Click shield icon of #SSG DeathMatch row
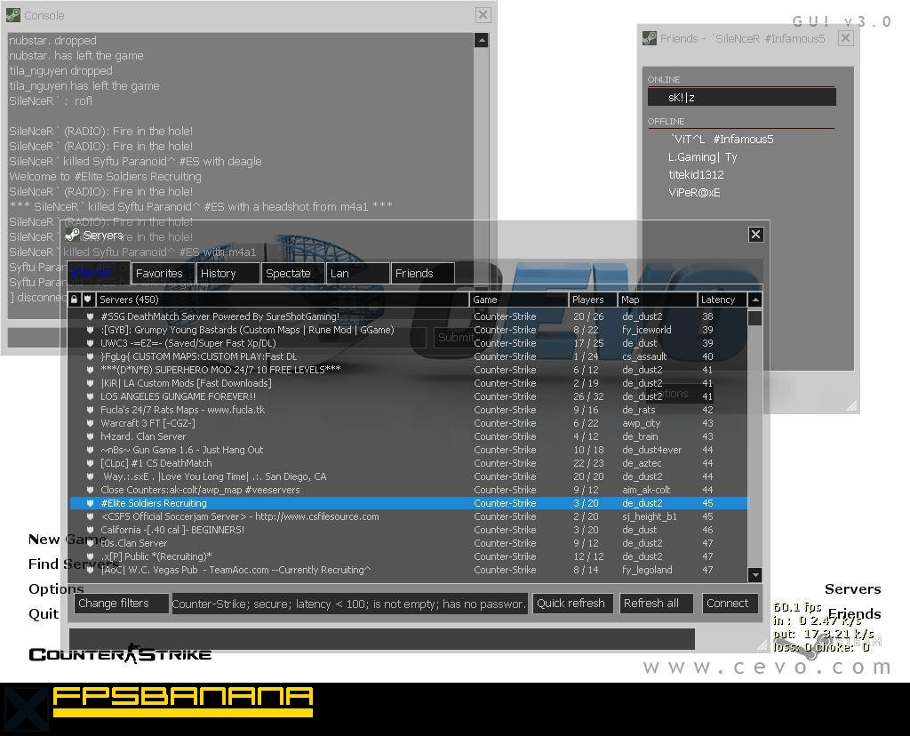The image size is (910, 736). tap(90, 316)
